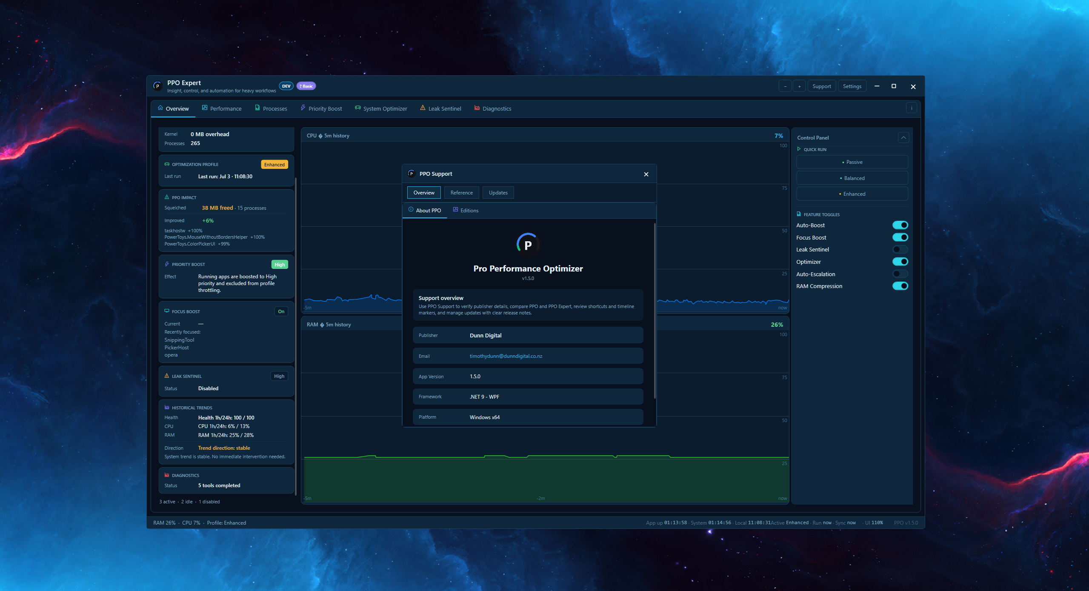The image size is (1089, 591).
Task: Select the About PPO sub-tab
Action: point(425,211)
